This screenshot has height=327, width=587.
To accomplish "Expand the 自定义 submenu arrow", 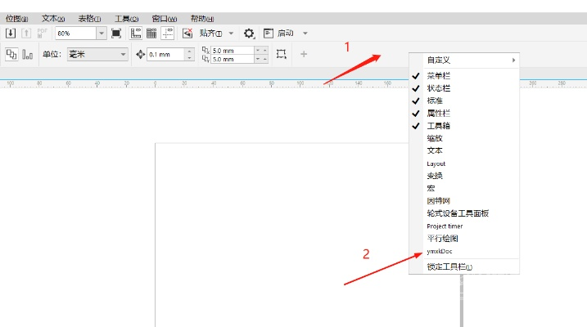I will pyautogui.click(x=513, y=60).
